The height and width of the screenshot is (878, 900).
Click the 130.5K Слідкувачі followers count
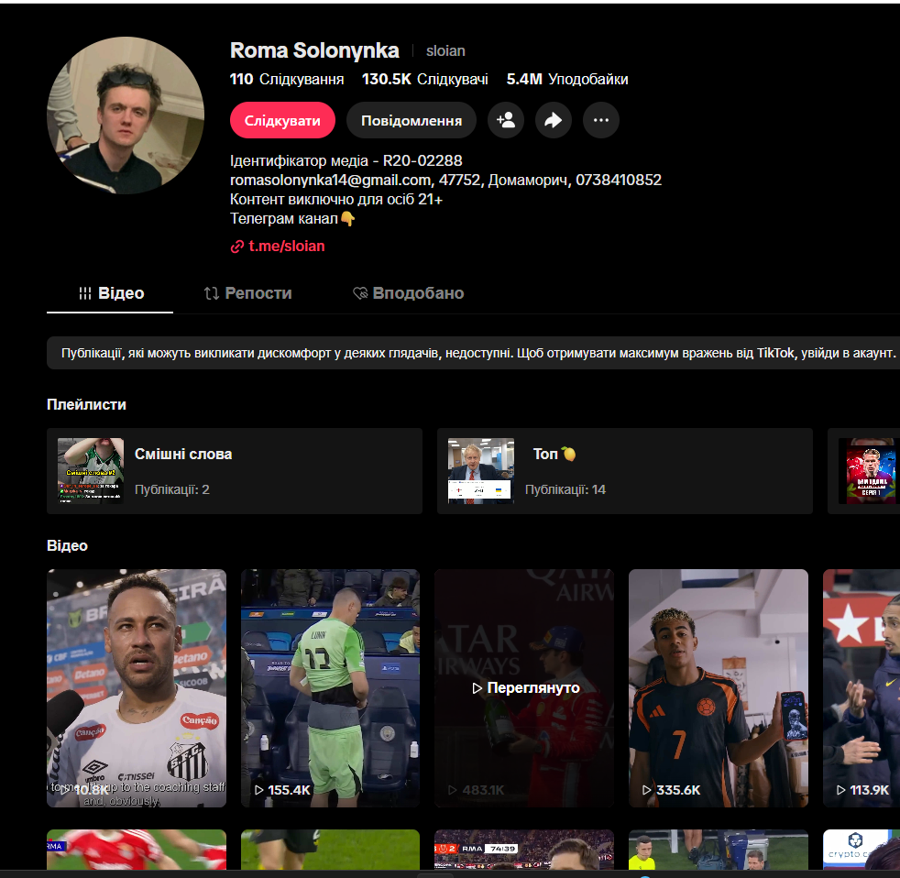pos(424,80)
